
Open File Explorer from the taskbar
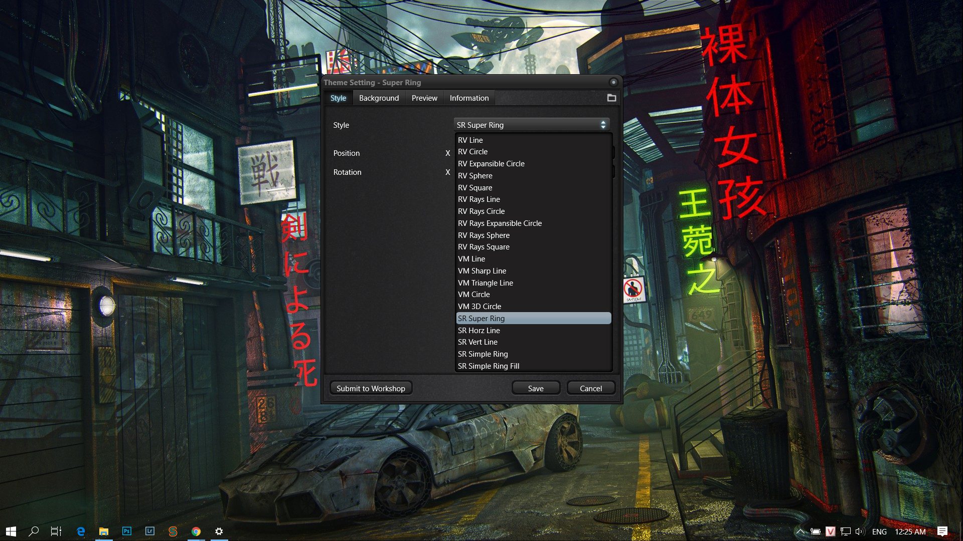[104, 531]
